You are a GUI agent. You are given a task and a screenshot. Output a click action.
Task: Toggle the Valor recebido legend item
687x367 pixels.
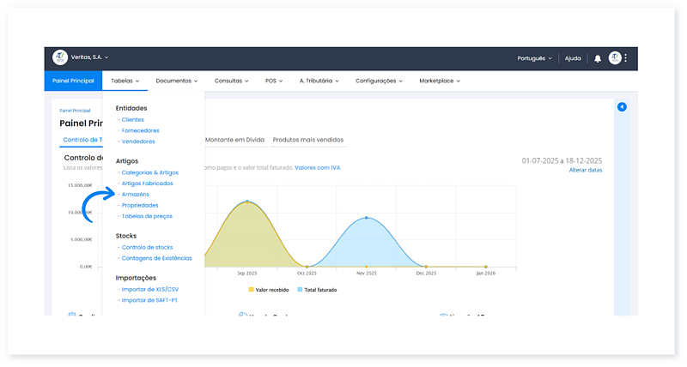tap(271, 290)
